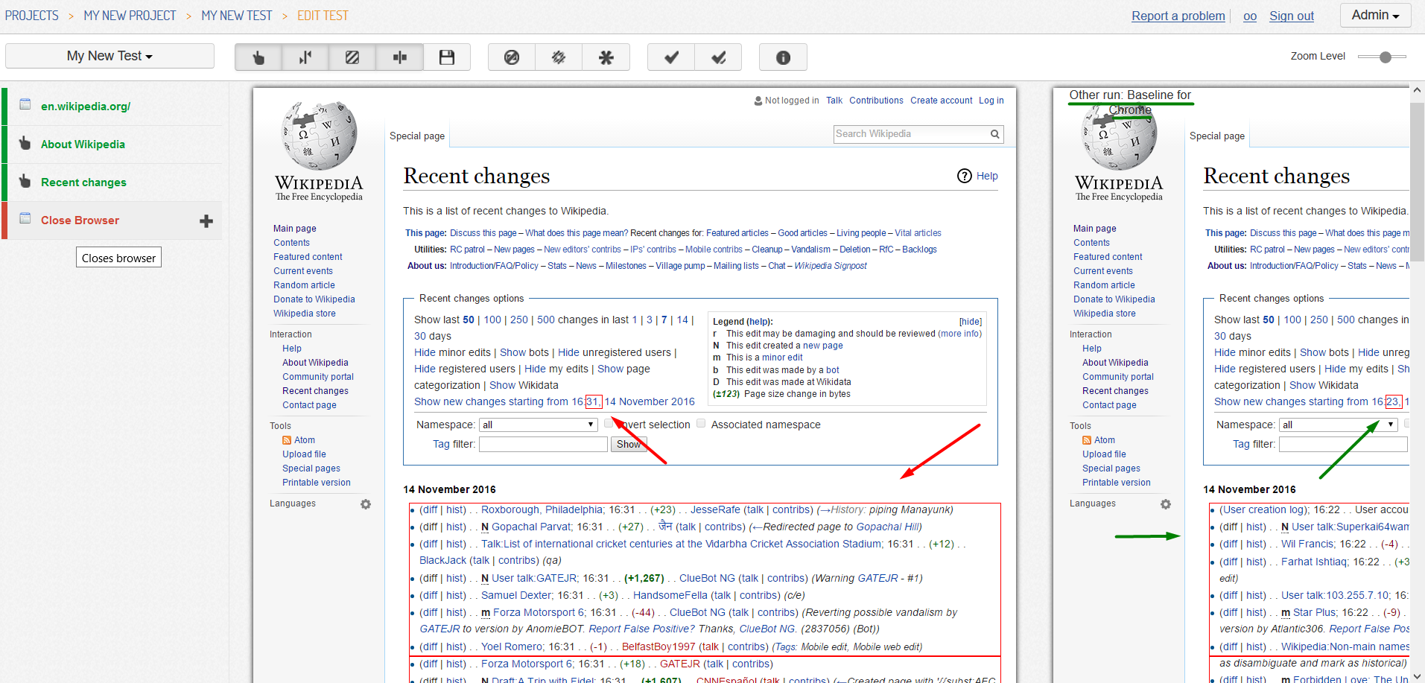Click Report a problem link
The height and width of the screenshot is (683, 1425).
click(1178, 16)
